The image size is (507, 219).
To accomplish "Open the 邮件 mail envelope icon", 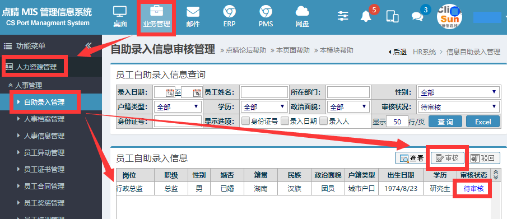I will click(193, 12).
